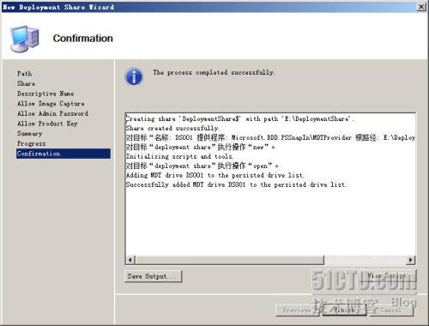Click the blue information icon

(134, 77)
